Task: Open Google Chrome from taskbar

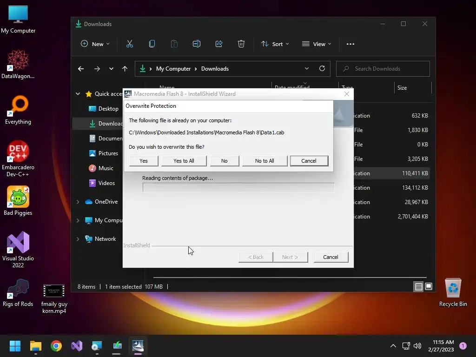Action: (x=56, y=346)
